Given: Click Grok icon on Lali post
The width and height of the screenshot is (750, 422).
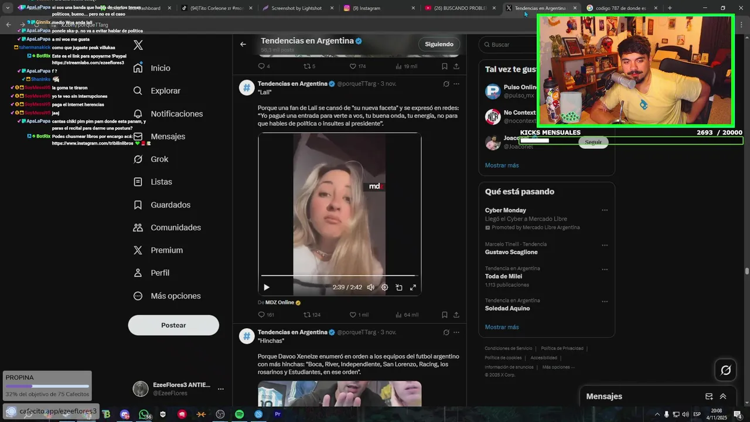Looking at the screenshot, I should pyautogui.click(x=446, y=84).
